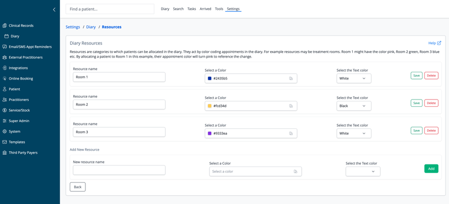
Task: Click the Service/Stock dollar icon
Action: [5, 110]
